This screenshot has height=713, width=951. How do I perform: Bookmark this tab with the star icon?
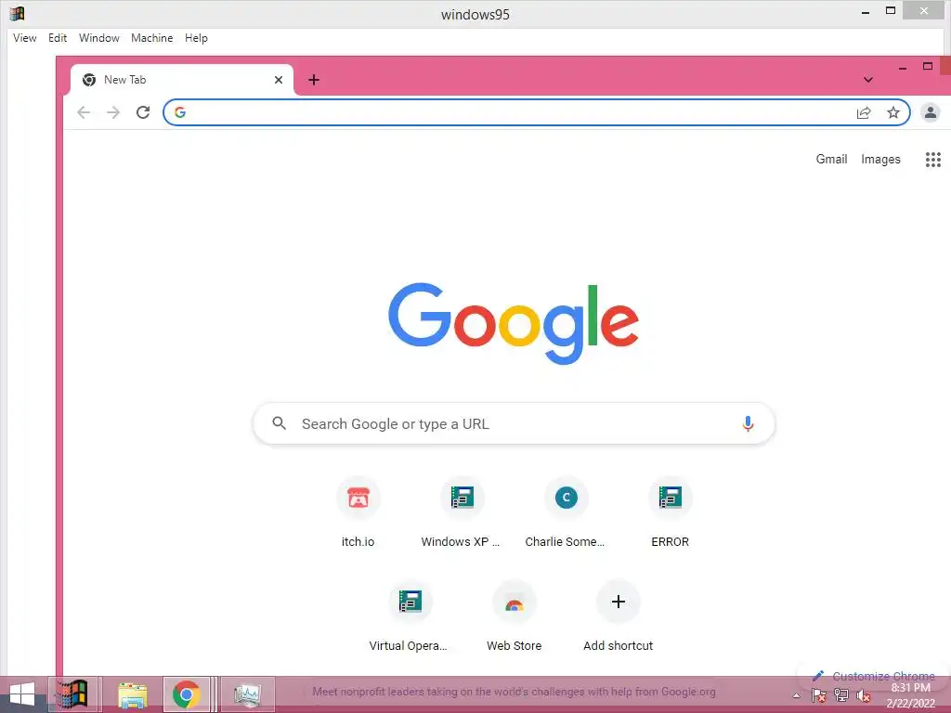[x=892, y=112]
